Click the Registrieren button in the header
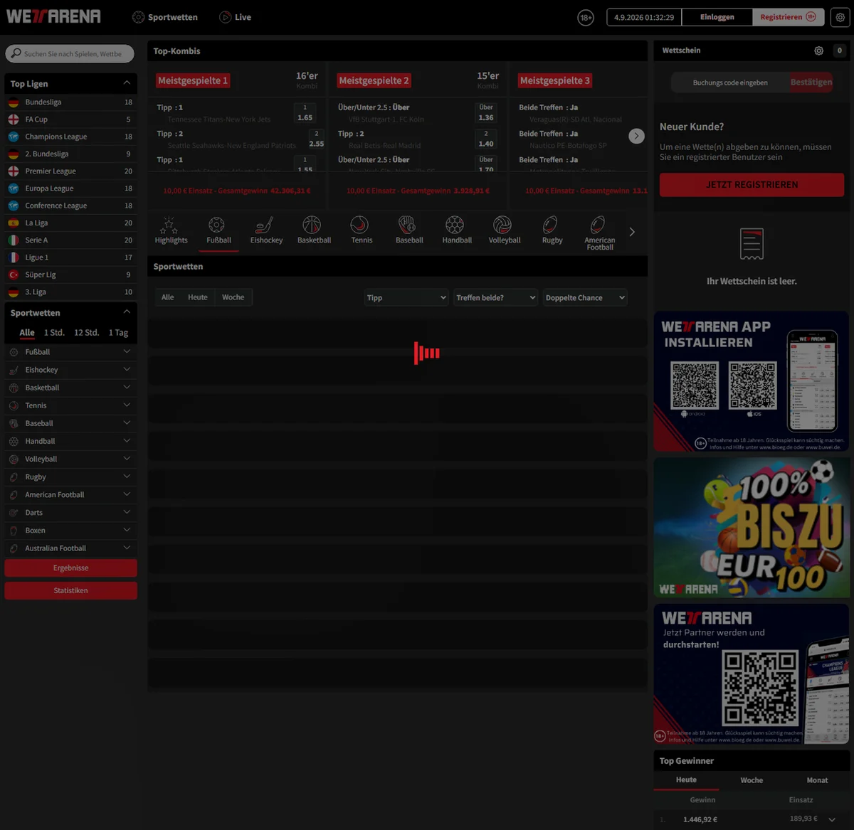The width and height of the screenshot is (854, 830). coord(789,17)
